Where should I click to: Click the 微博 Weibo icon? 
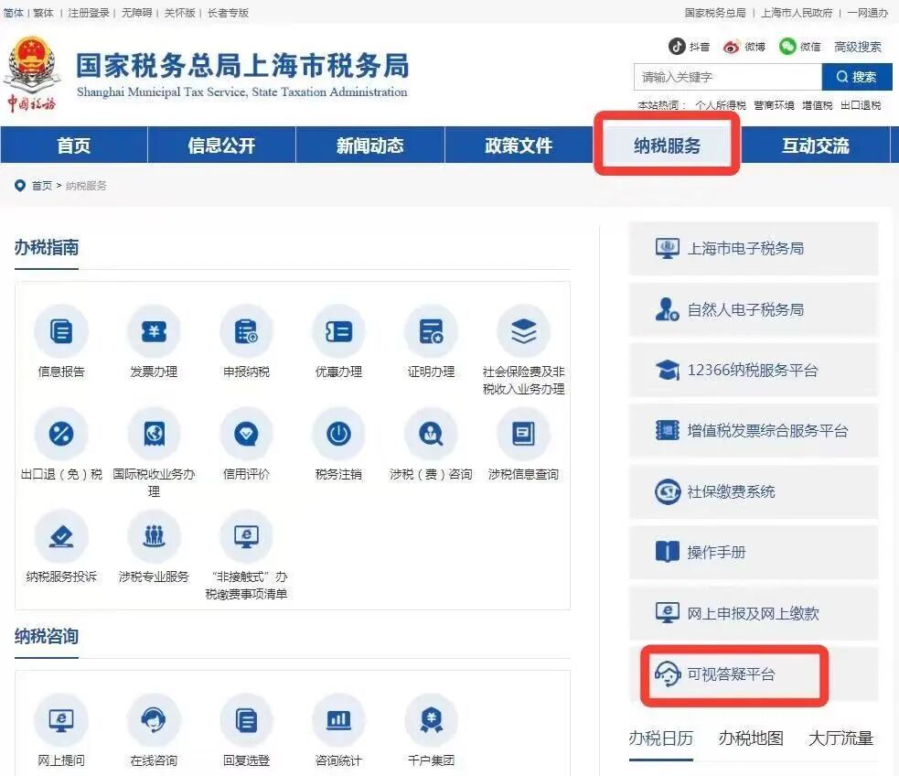732,47
